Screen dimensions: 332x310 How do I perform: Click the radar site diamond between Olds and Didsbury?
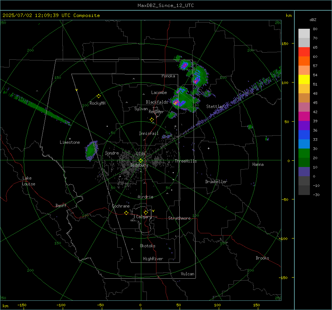click(x=141, y=161)
